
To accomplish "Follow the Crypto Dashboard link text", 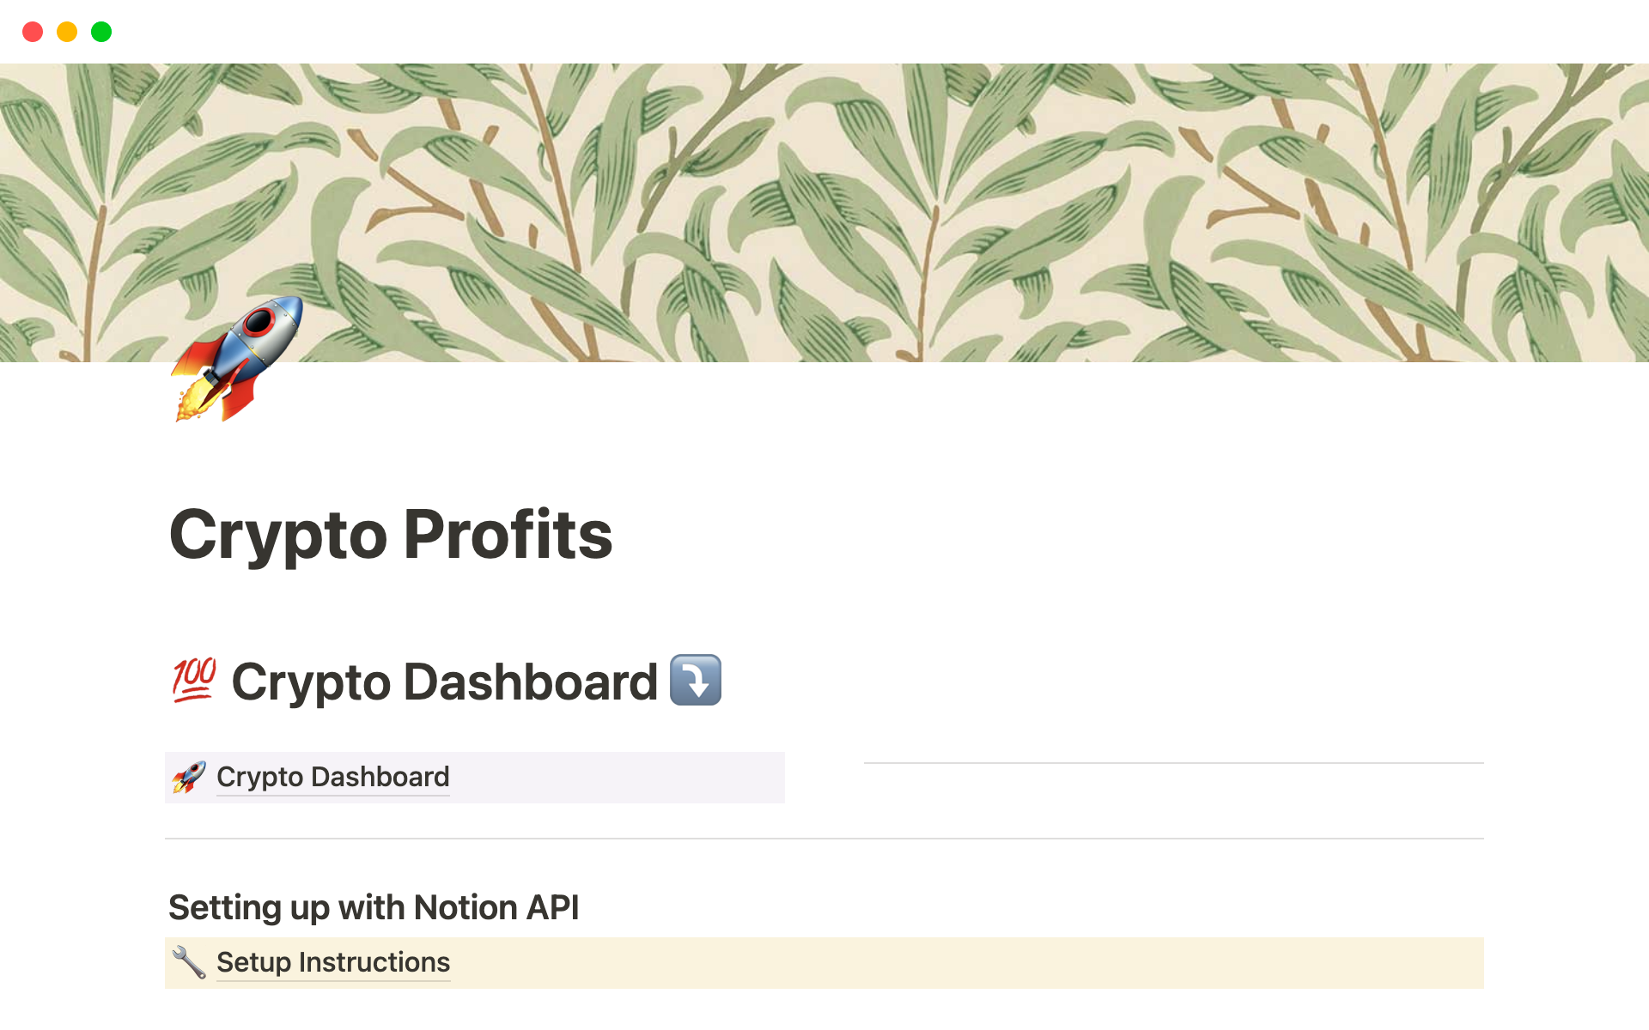I will coord(332,777).
